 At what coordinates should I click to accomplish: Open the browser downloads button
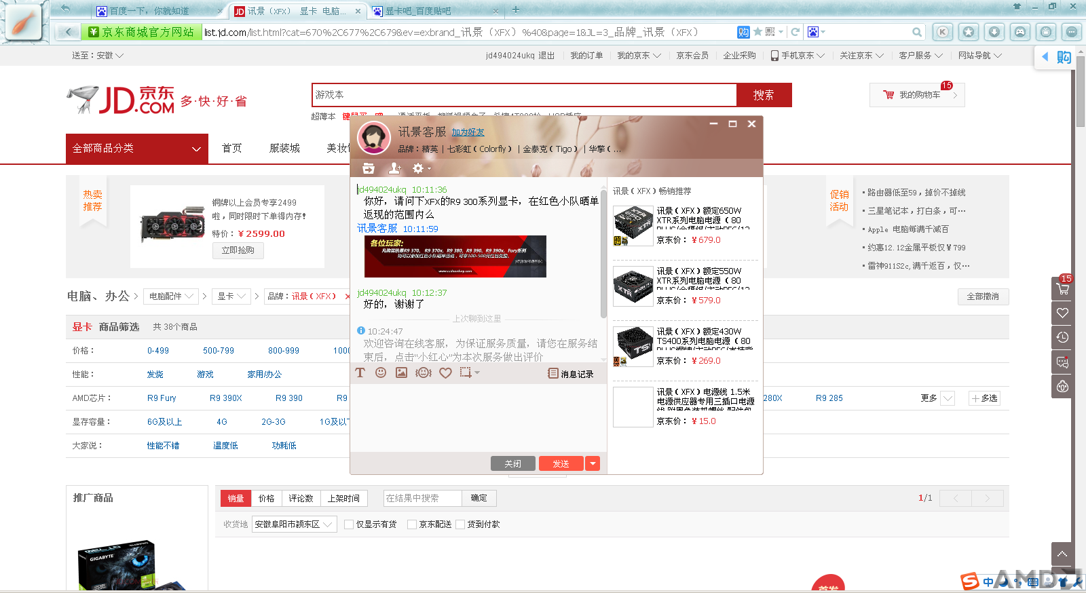994,32
